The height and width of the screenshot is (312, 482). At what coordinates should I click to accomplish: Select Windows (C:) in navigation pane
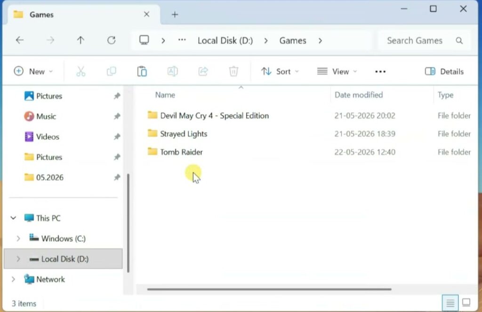pos(57,239)
